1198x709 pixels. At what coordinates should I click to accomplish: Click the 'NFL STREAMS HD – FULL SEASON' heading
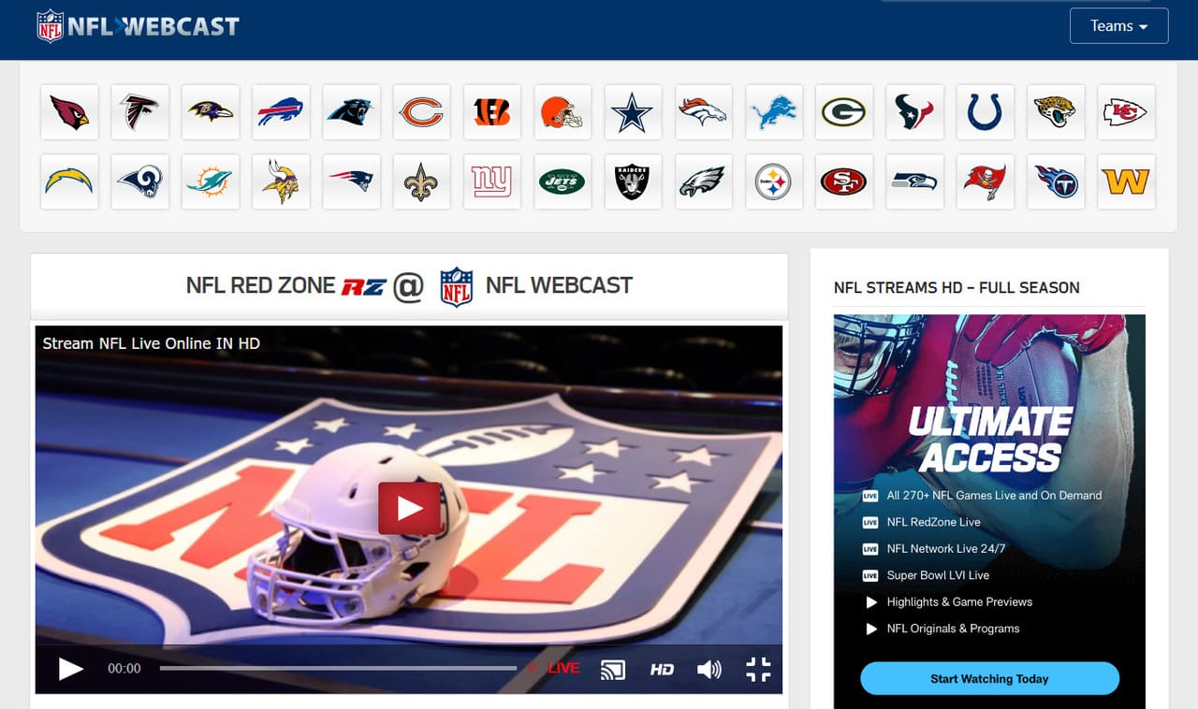957,288
